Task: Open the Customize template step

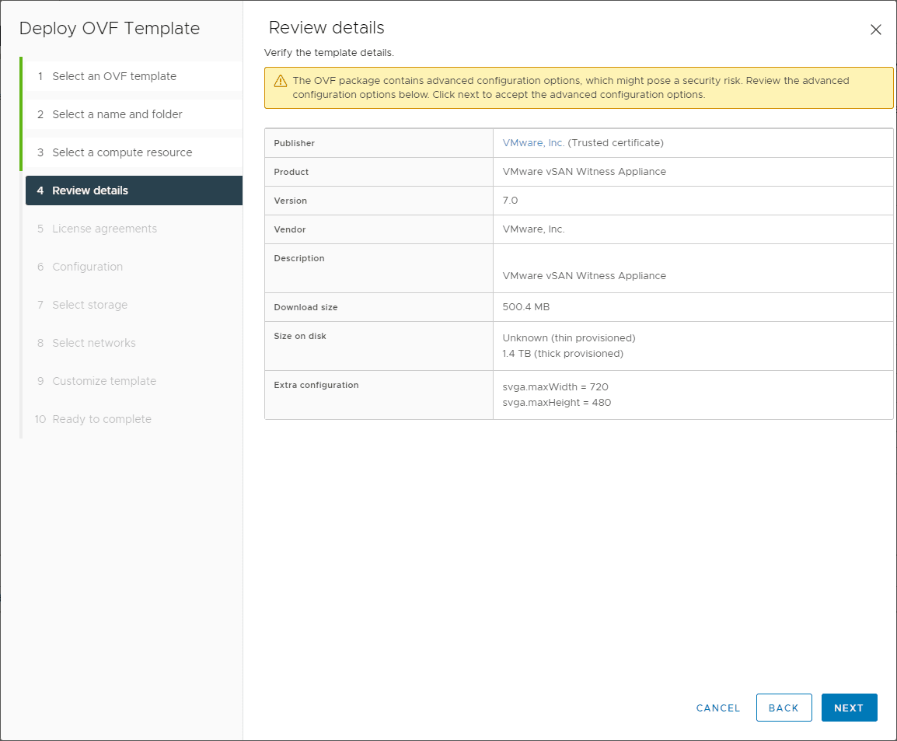Action: [104, 381]
